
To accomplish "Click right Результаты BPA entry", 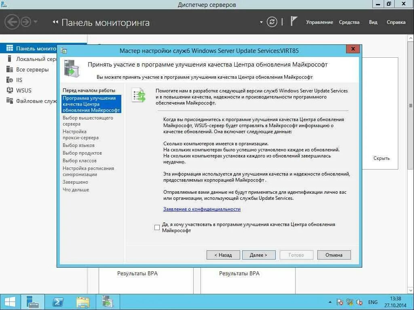I will click(x=239, y=274).
